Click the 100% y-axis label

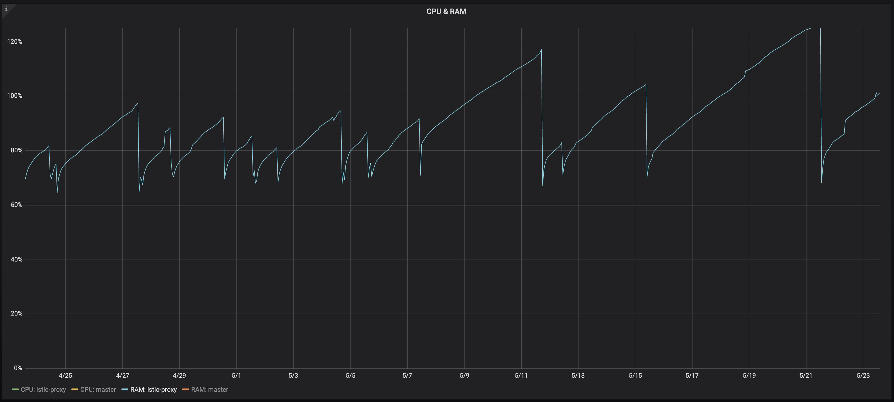[15, 96]
